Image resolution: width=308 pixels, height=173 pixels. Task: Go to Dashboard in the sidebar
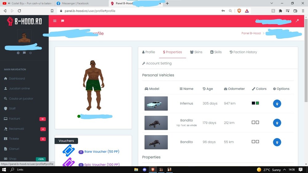(x=17, y=78)
